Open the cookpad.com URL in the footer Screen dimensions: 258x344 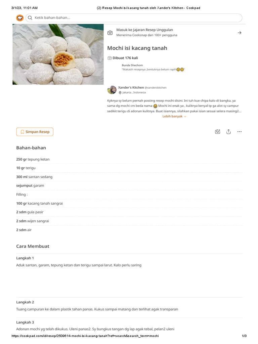click(85, 336)
